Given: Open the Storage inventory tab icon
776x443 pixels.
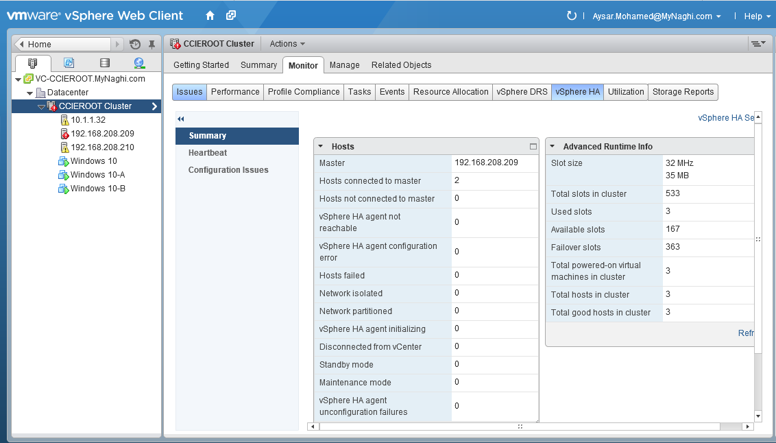Looking at the screenshot, I should tap(104, 63).
